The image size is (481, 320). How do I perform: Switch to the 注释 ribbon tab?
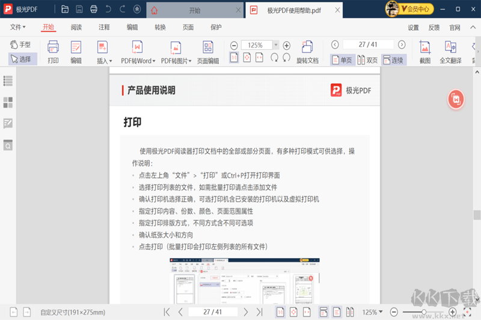tap(104, 27)
